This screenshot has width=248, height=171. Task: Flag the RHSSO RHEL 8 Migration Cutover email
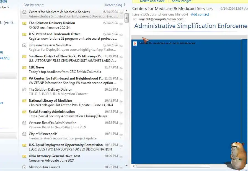coord(121,91)
